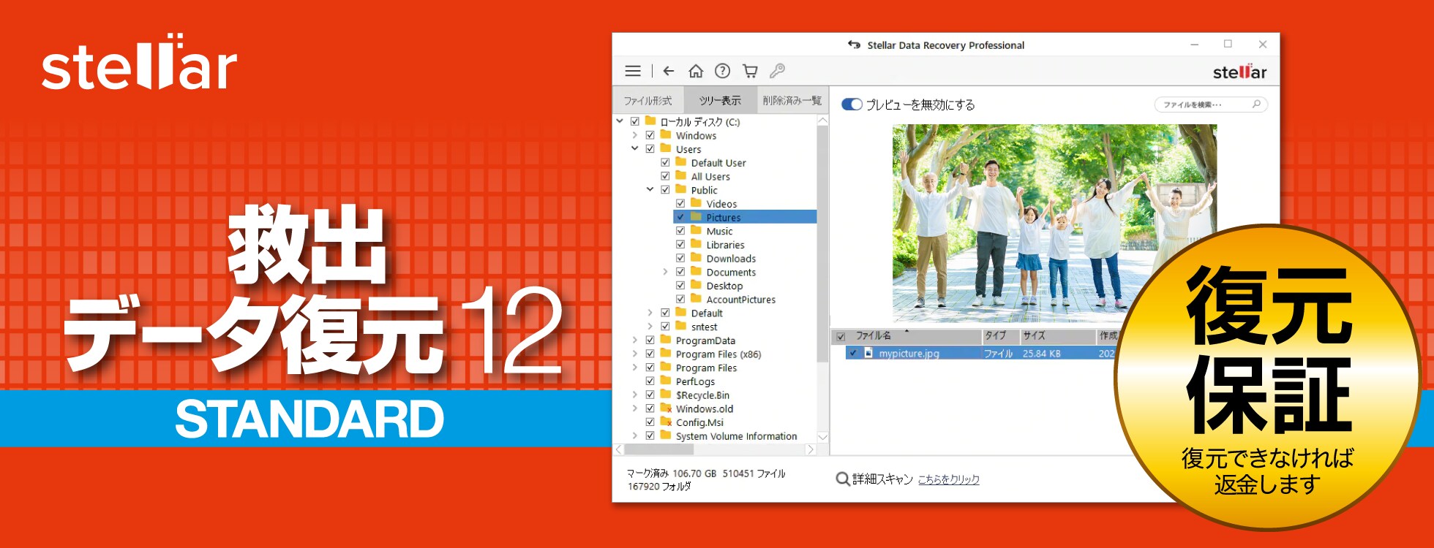Click the tree vertical scrollbar down arrow
Screen dimensions: 1434x548
[x=822, y=437]
